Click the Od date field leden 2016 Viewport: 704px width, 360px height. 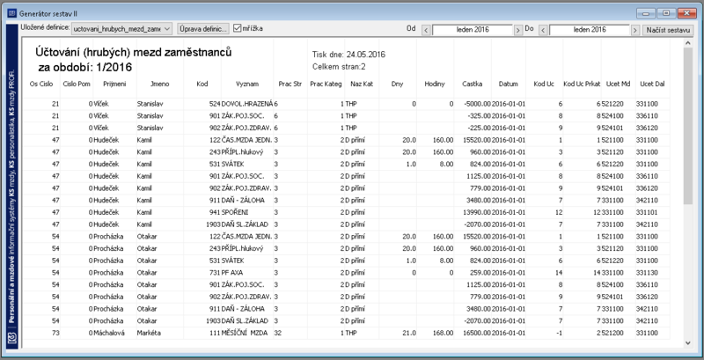pos(473,30)
